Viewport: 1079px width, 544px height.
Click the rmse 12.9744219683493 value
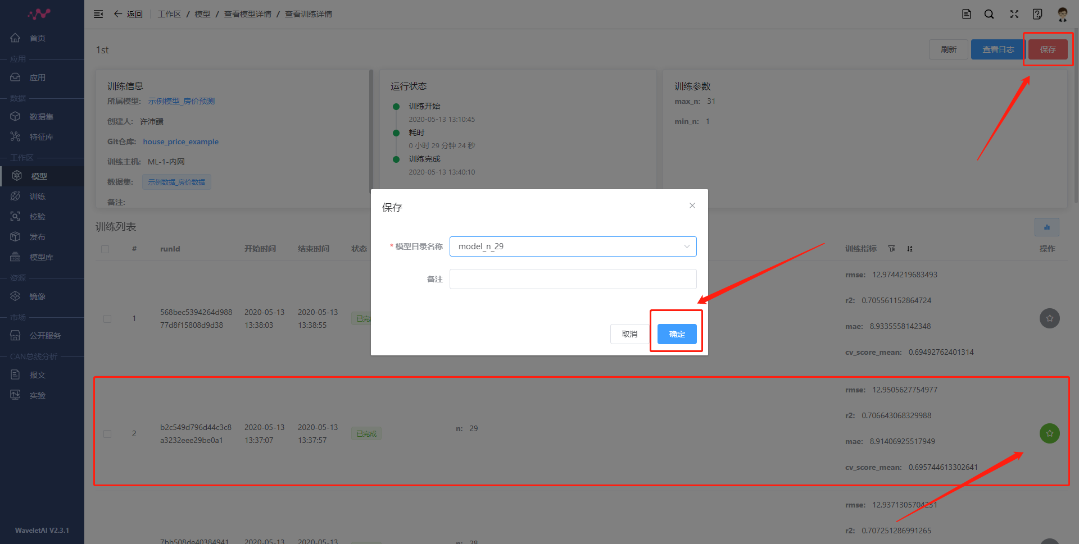(905, 275)
